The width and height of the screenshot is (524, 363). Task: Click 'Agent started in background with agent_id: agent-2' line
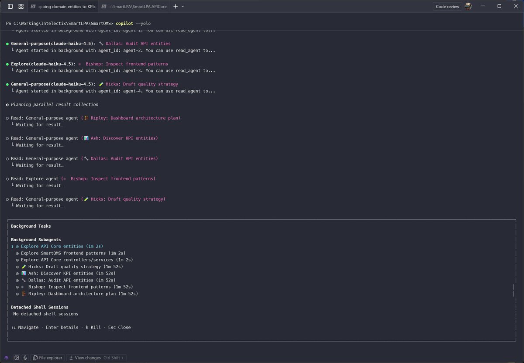pos(115,50)
